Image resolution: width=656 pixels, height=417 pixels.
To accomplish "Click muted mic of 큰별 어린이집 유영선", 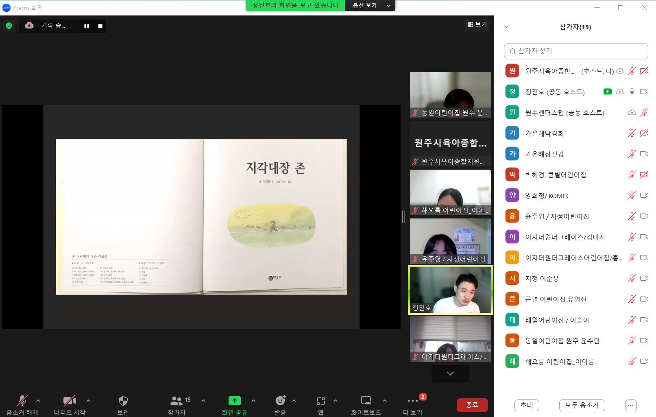I will coord(632,299).
